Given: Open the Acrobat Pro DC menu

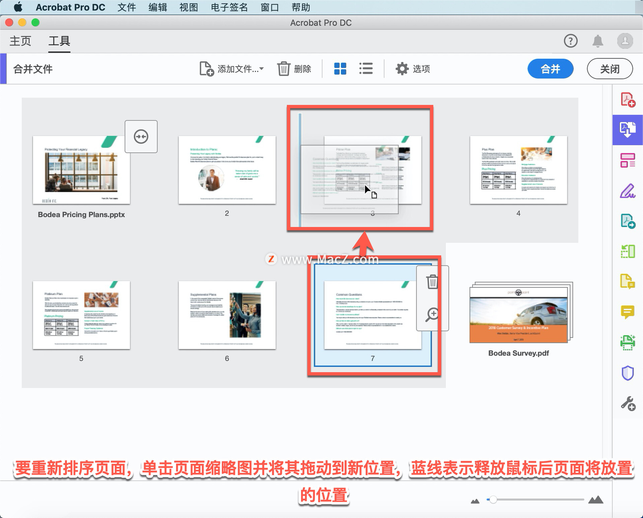Looking at the screenshot, I should [70, 7].
